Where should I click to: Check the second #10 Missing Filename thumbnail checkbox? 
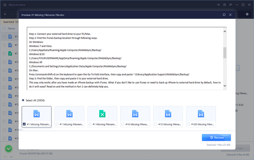tap(156, 124)
